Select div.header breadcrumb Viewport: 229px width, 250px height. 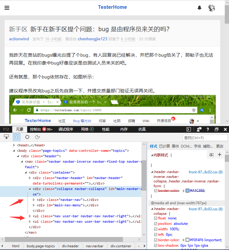(x=70, y=246)
